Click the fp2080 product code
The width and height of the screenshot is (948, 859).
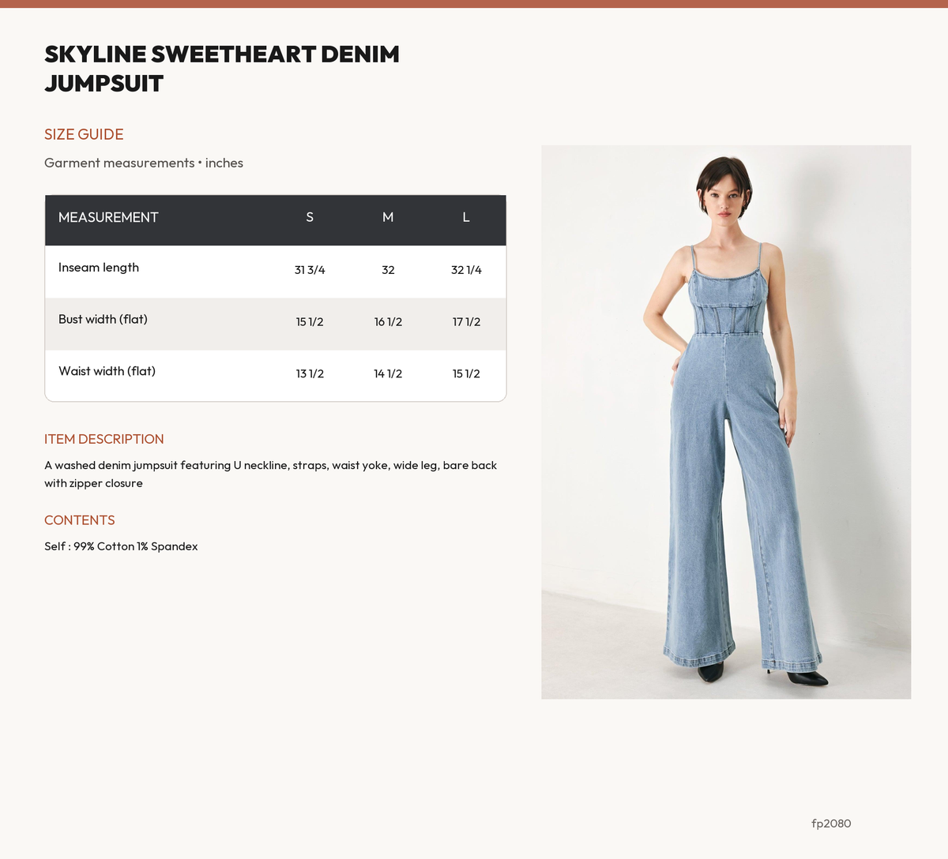click(831, 823)
